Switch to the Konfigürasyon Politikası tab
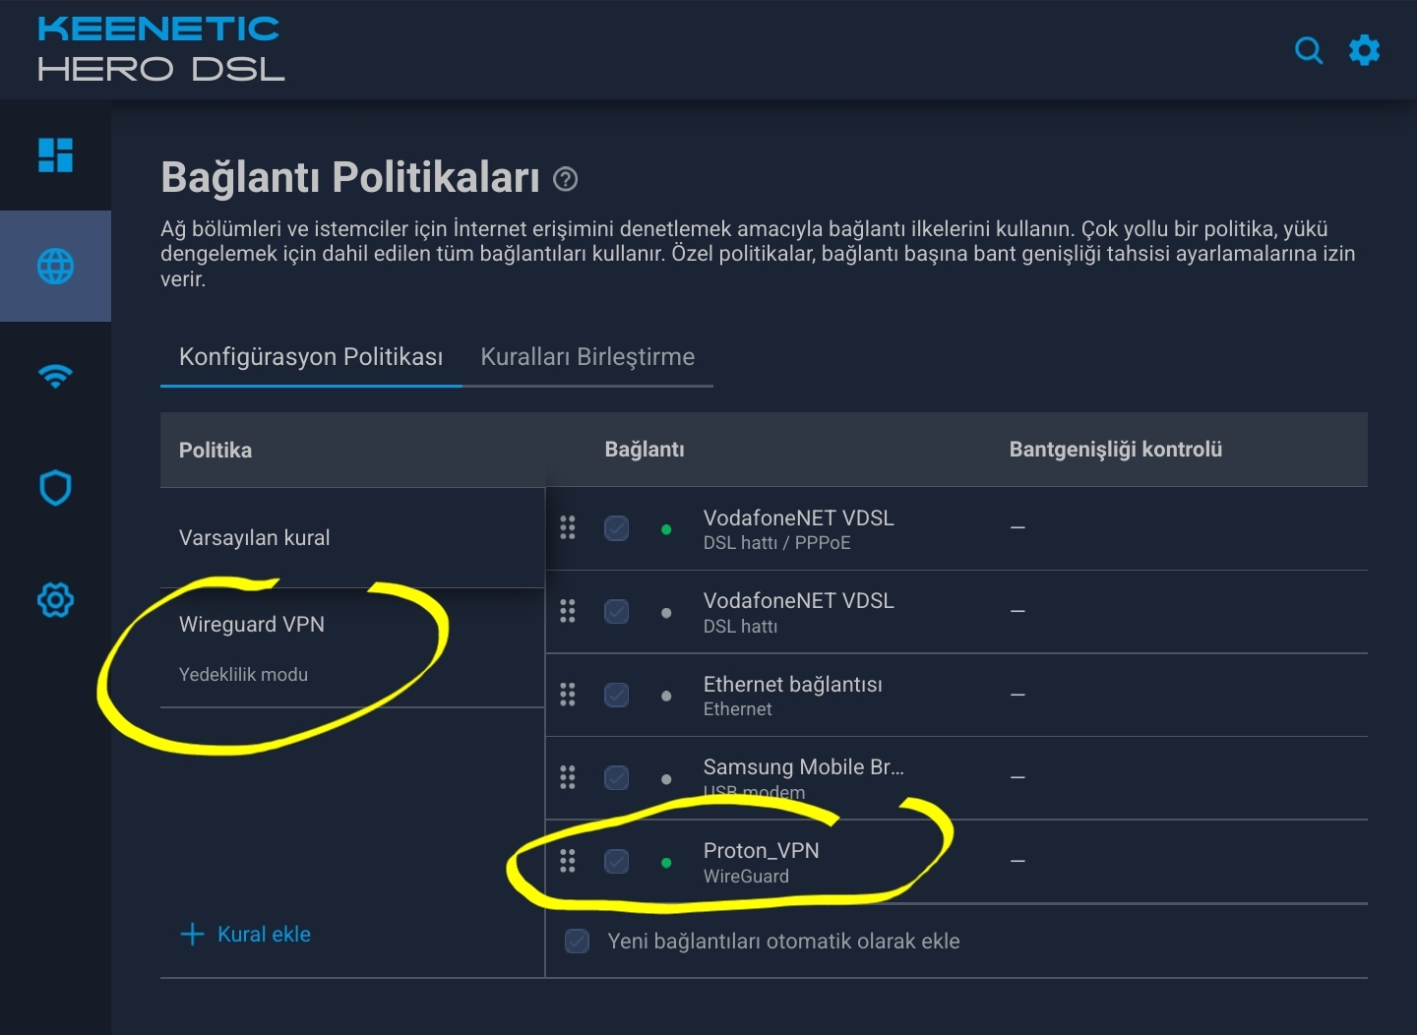1417x1035 pixels. tap(311, 356)
